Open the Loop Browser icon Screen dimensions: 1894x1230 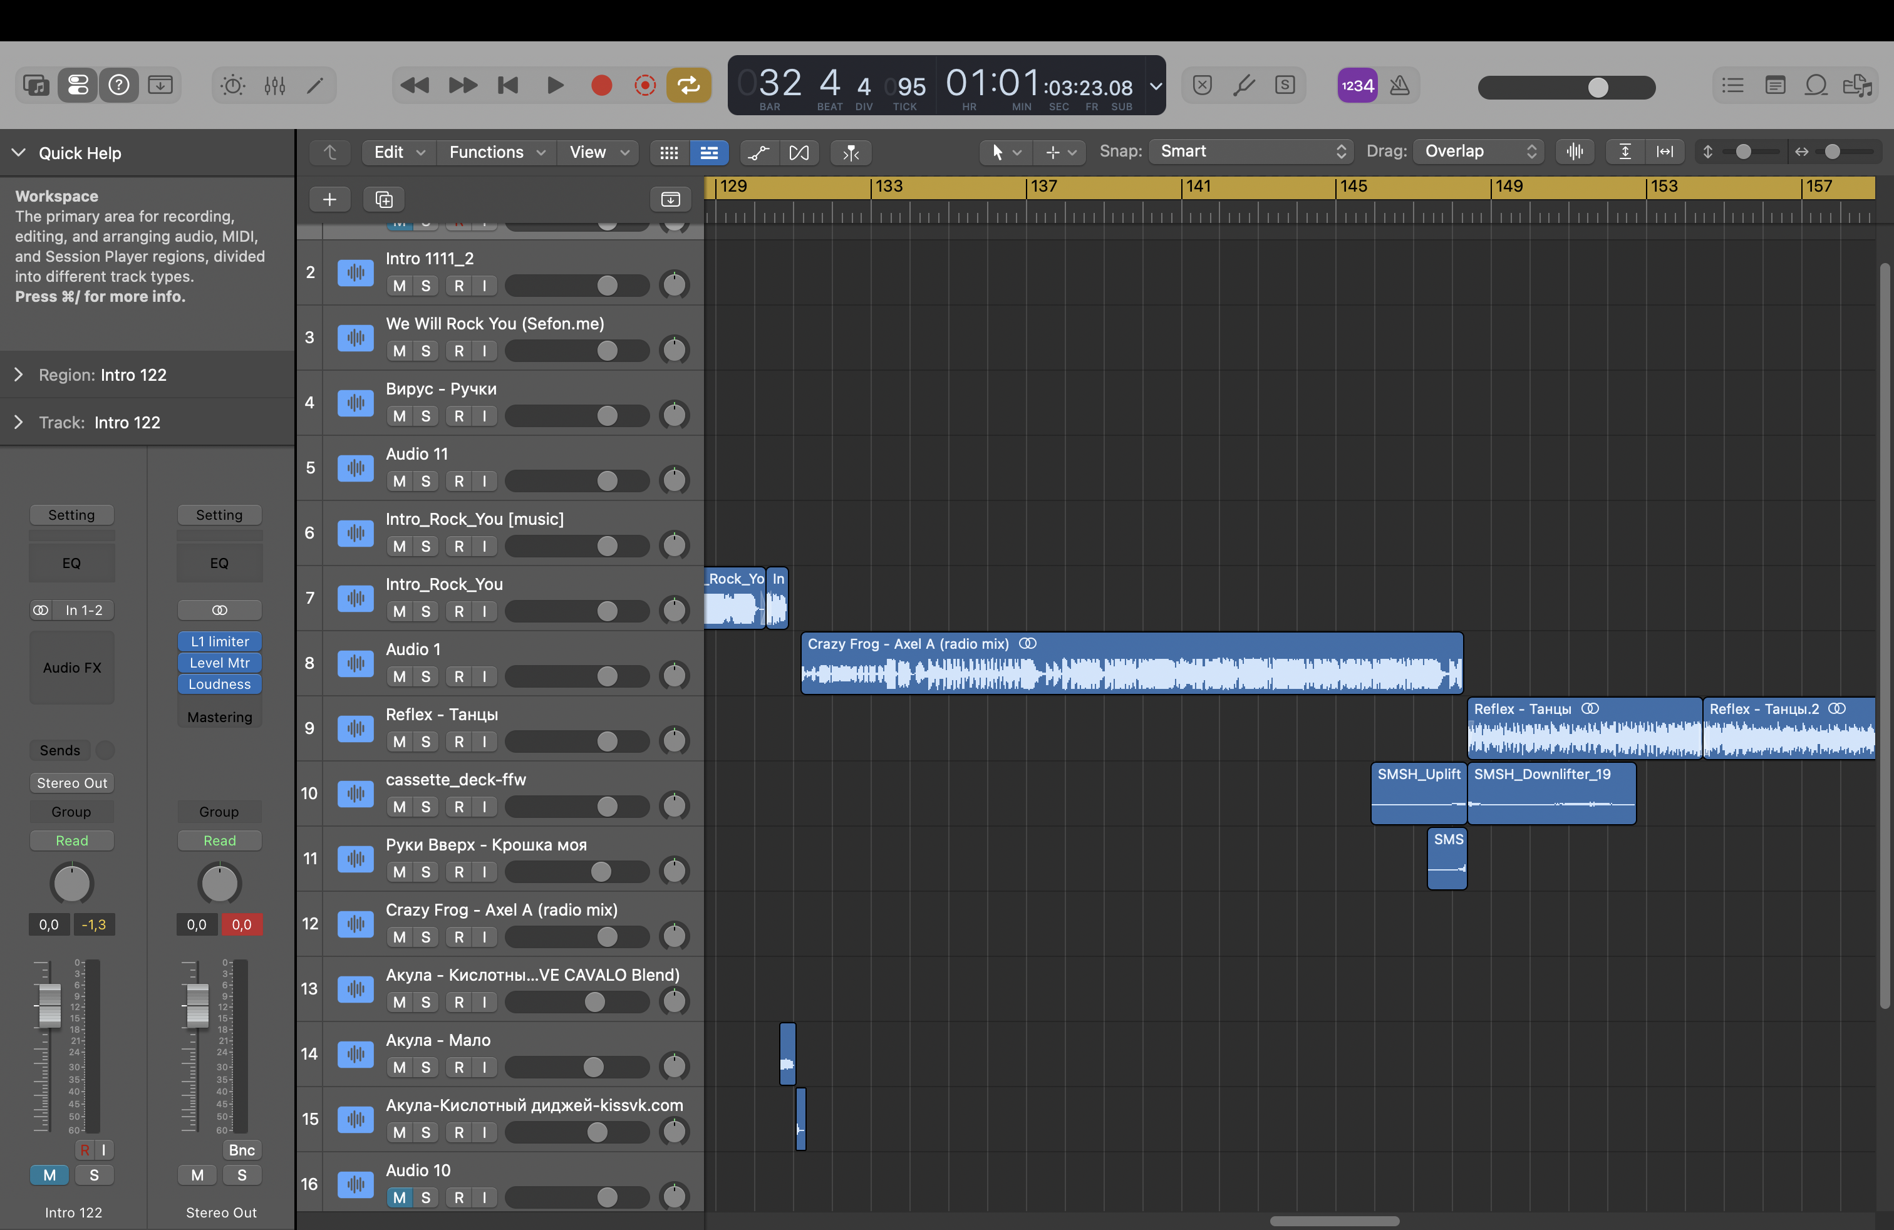(x=1816, y=85)
